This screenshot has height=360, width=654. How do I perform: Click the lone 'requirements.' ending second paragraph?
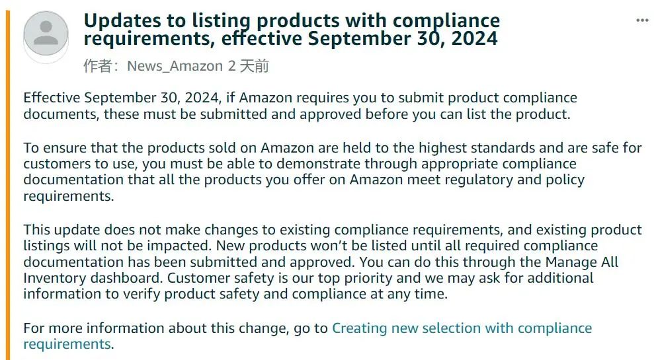(68, 196)
